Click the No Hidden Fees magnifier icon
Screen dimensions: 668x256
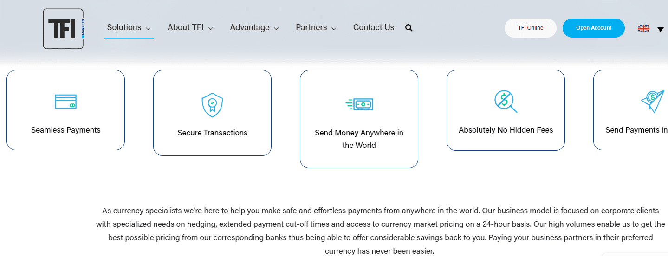tap(506, 102)
